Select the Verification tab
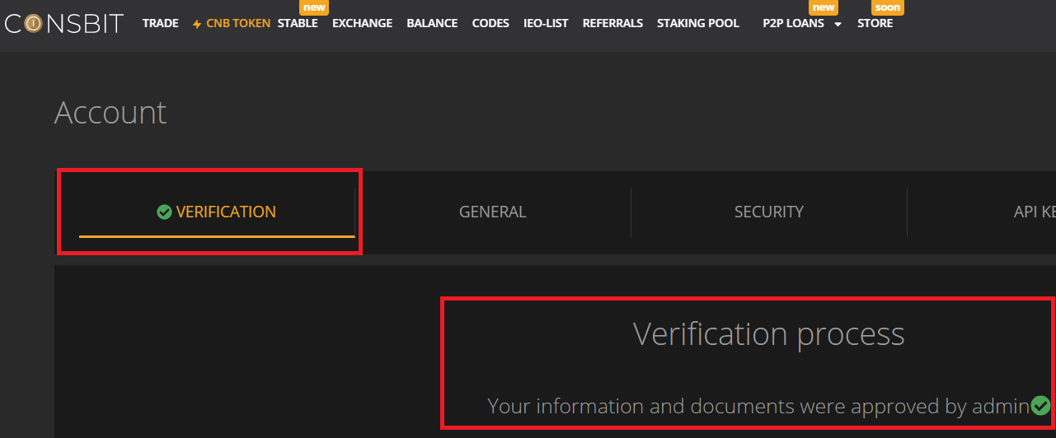 pyautogui.click(x=217, y=212)
